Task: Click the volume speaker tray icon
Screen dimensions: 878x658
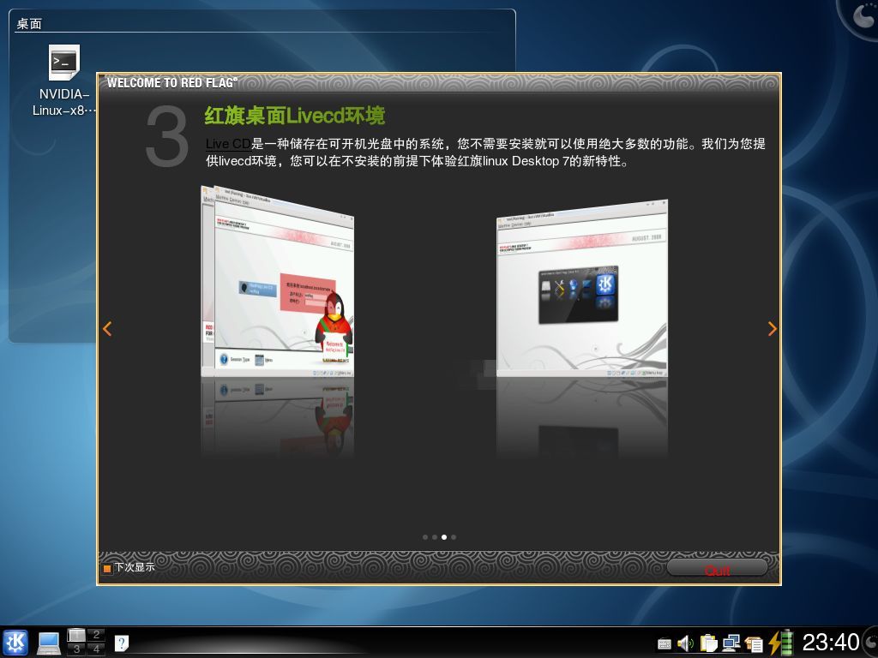Action: point(685,643)
